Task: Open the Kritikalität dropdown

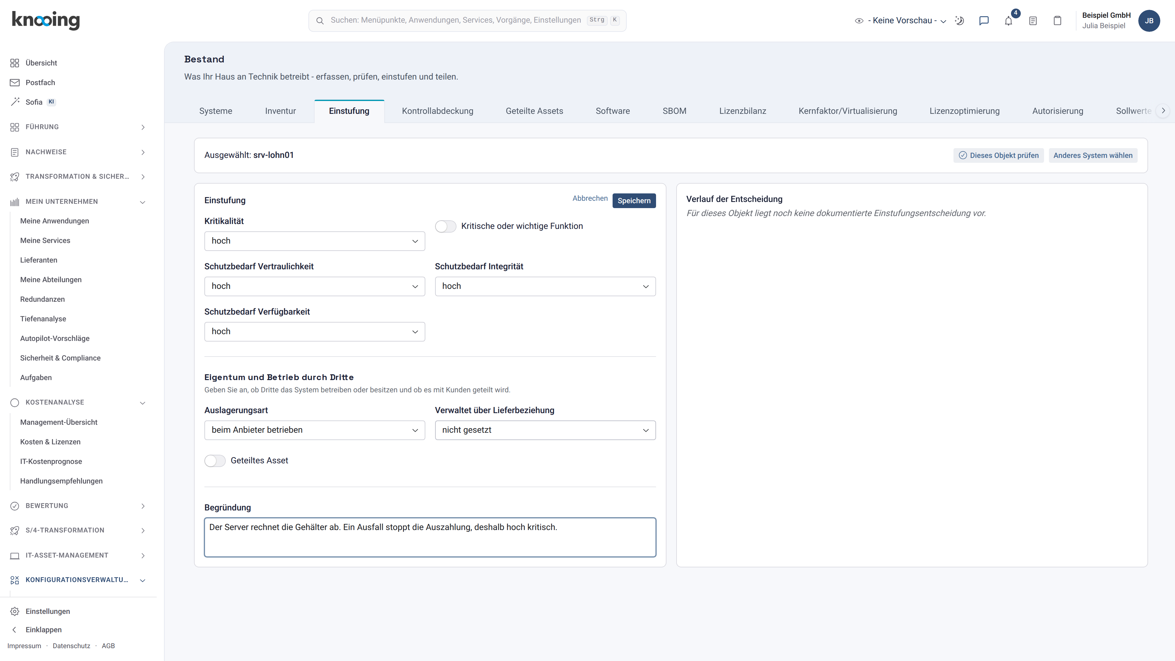Action: (x=315, y=241)
